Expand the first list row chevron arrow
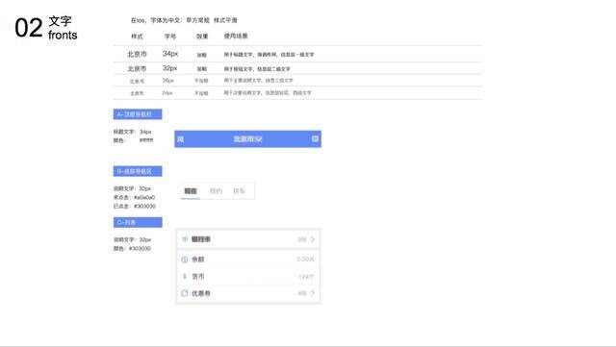 tap(313, 239)
